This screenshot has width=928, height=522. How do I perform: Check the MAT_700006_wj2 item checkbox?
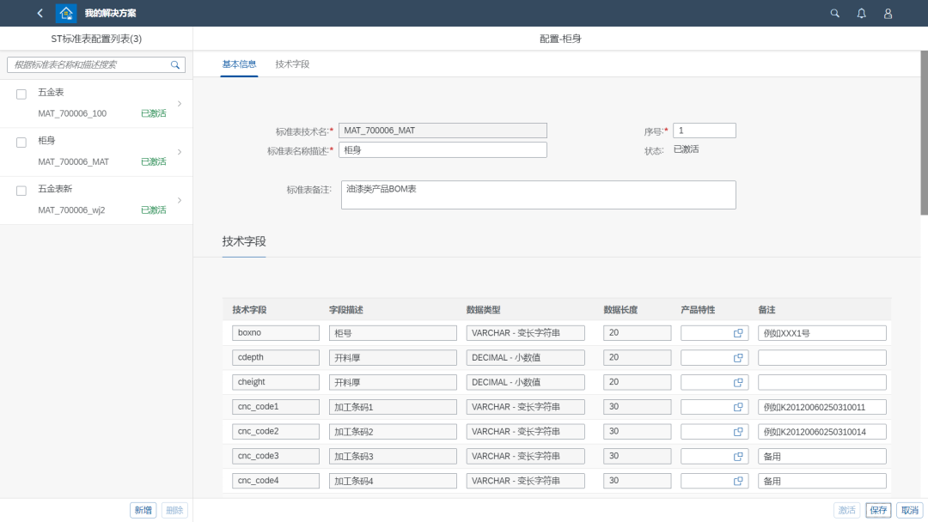click(21, 191)
